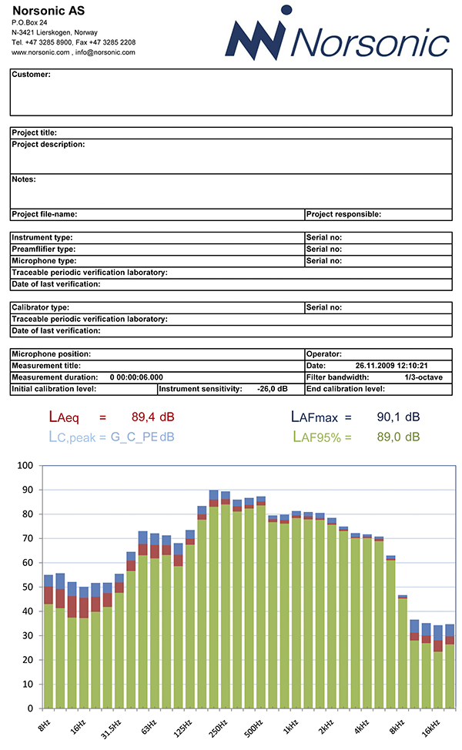Click the Norsonic logo at top right
Viewport: 462px width, 750px height.
[x=337, y=33]
